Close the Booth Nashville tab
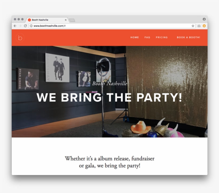 66,20
